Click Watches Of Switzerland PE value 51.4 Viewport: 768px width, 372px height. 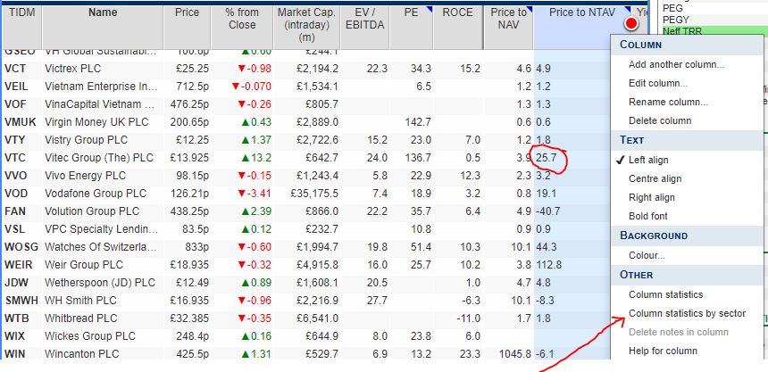pos(421,247)
